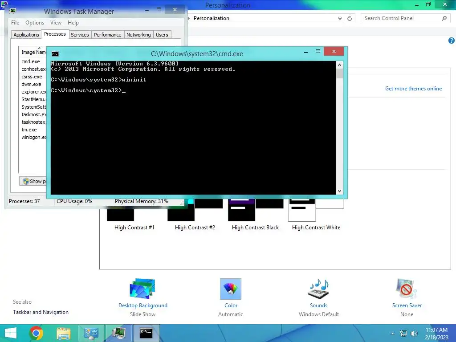
Task: Click the Processes: 37 status entry
Action: [24, 201]
